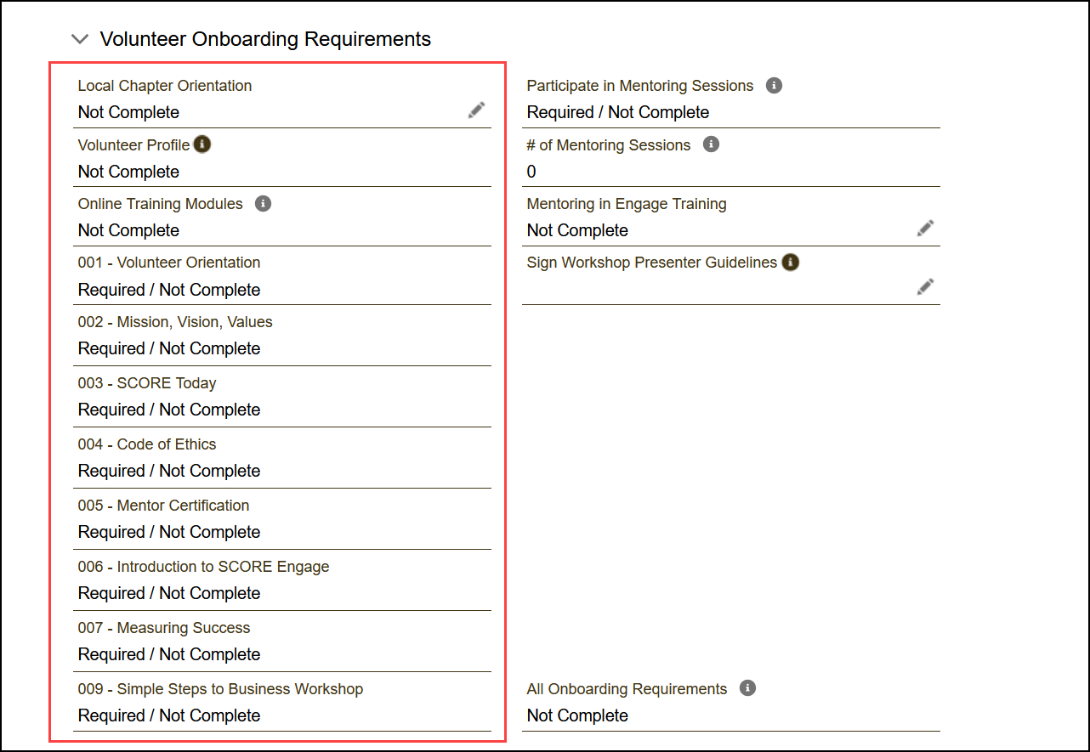Show info for All Onboarding Requirements
This screenshot has width=1090, height=752.
pyautogui.click(x=748, y=688)
